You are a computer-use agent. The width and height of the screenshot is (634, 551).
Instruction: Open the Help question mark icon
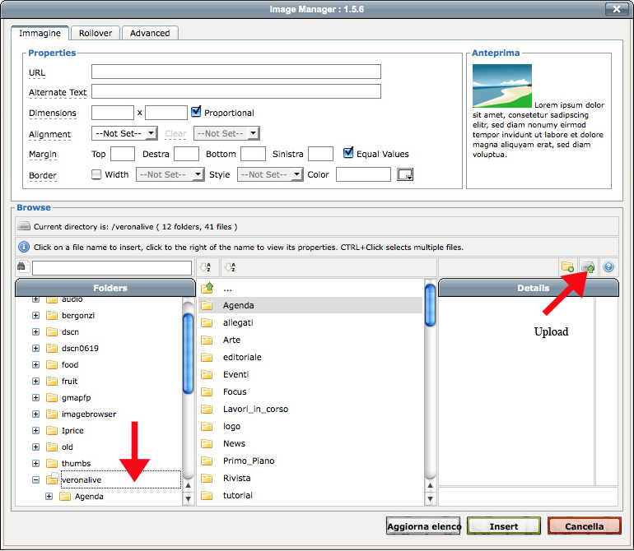(x=608, y=267)
